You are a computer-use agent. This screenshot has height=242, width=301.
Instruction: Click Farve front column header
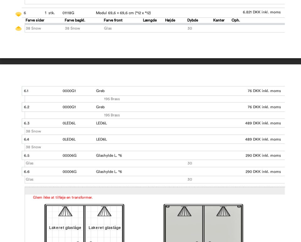(x=113, y=20)
